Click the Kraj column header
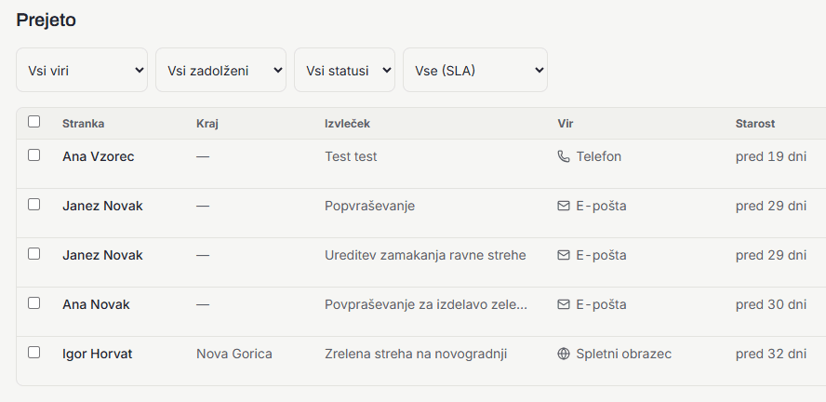 207,123
